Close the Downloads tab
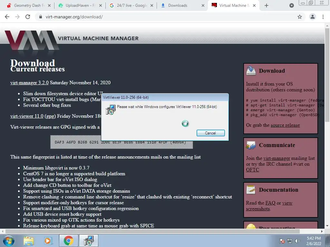The width and height of the screenshot is (330, 247). click(203, 5)
